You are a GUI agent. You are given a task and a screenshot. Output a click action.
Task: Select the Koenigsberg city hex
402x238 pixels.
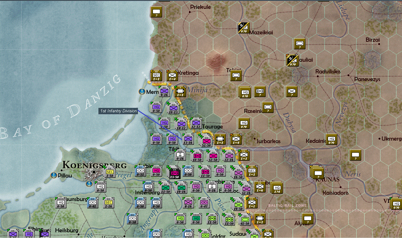[x=94, y=173]
